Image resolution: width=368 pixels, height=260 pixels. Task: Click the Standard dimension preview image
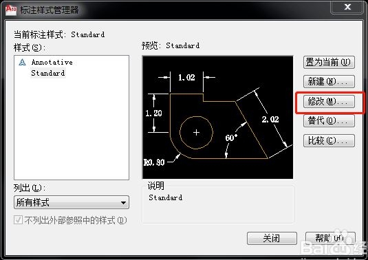(x=218, y=118)
